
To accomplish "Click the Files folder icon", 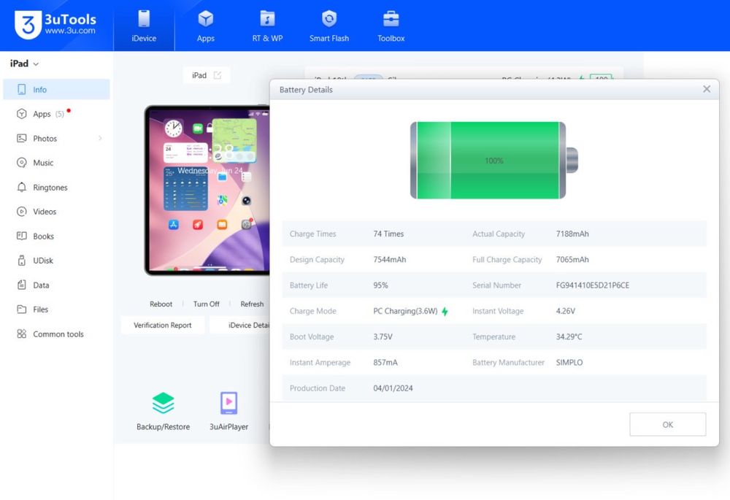I will (x=21, y=309).
